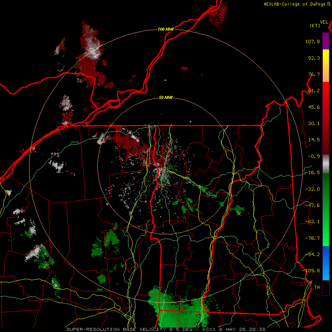Click the -78.7 velocity scale value
The width and height of the screenshot is (332, 332).
312,238
